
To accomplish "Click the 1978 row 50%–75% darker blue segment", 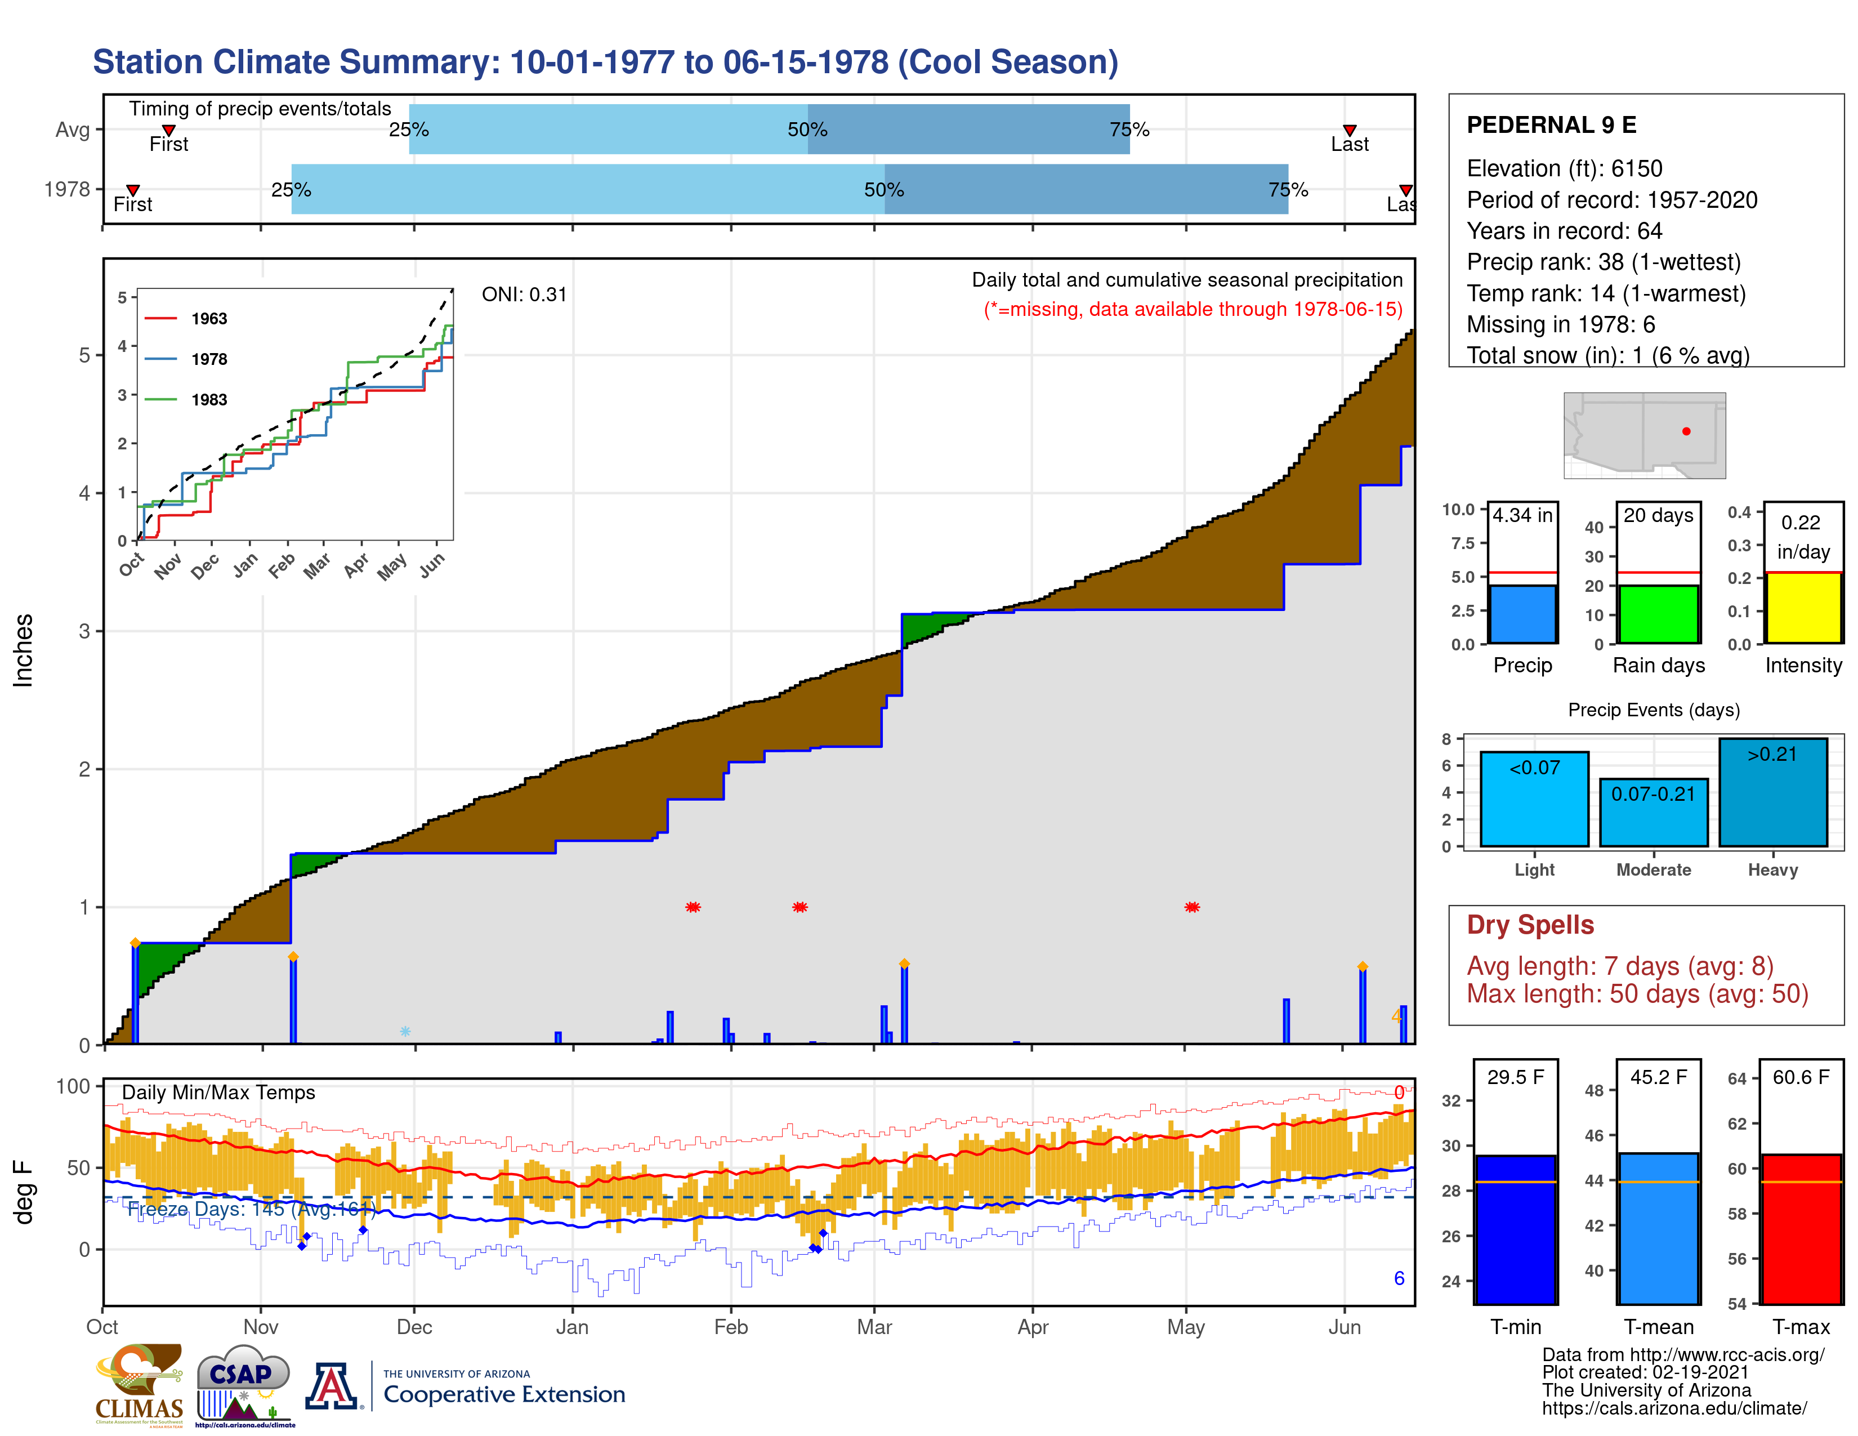I will coord(1087,189).
